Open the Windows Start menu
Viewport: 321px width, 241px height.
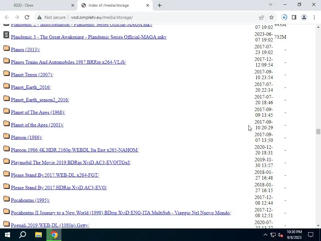click(8, 235)
